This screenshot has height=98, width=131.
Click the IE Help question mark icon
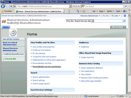tap(124, 11)
